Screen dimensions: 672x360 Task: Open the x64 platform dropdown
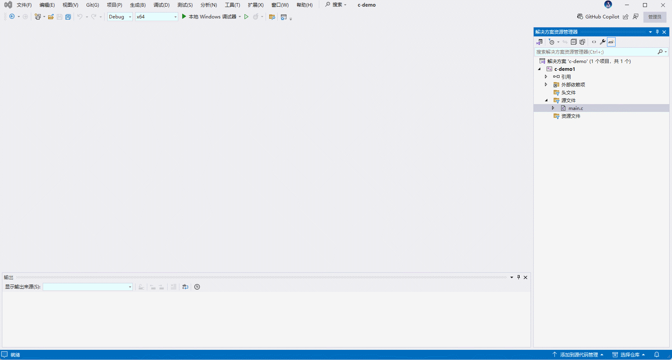click(x=156, y=17)
